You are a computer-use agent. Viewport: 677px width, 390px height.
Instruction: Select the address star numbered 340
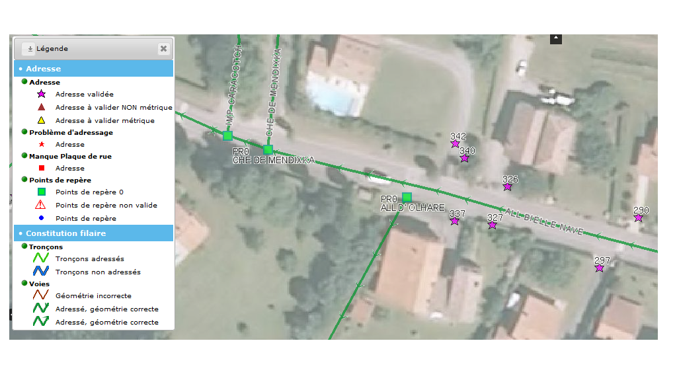[x=465, y=158]
